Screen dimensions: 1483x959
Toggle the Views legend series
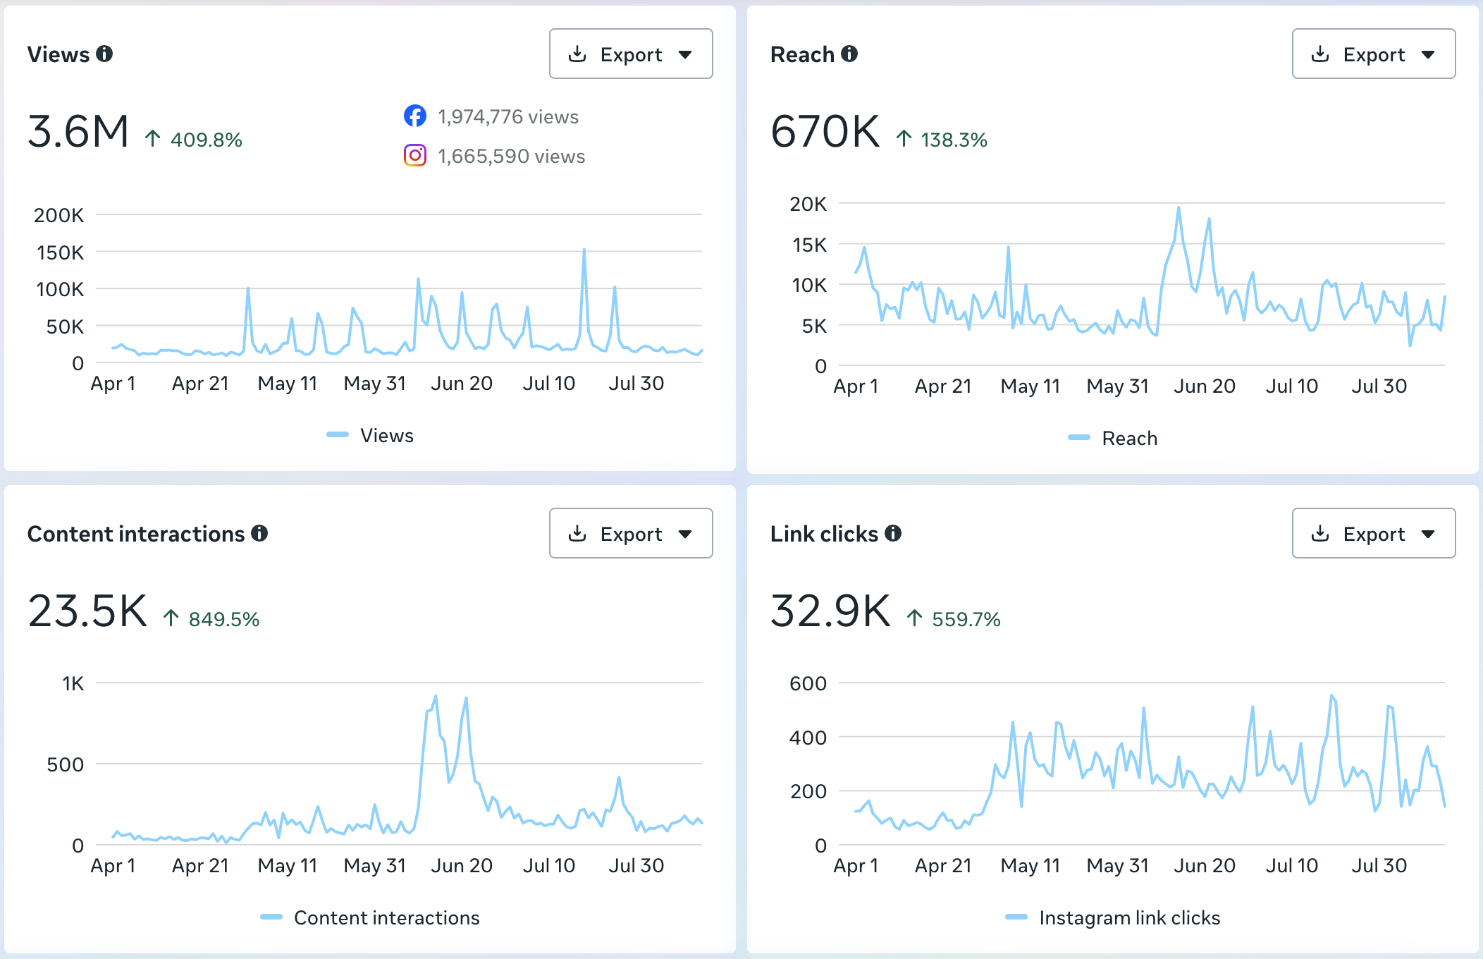(371, 435)
